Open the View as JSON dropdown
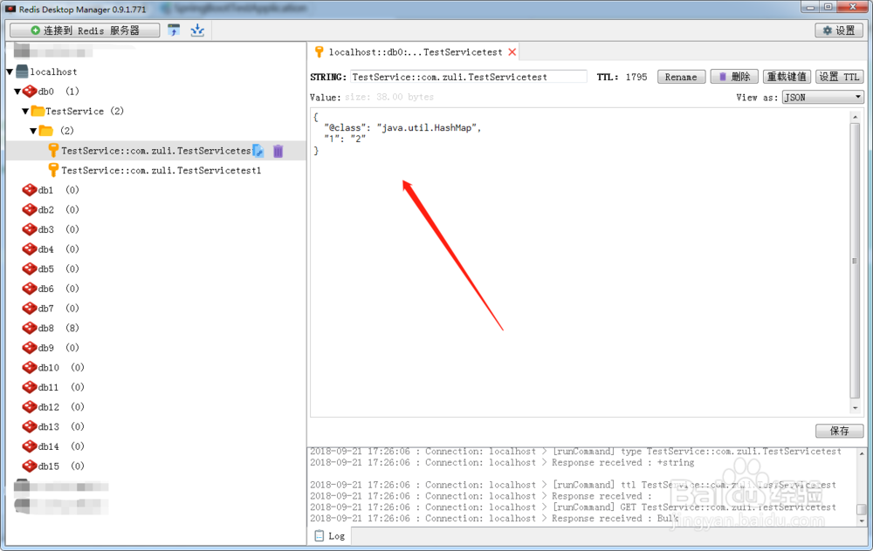The image size is (873, 551). tap(823, 98)
